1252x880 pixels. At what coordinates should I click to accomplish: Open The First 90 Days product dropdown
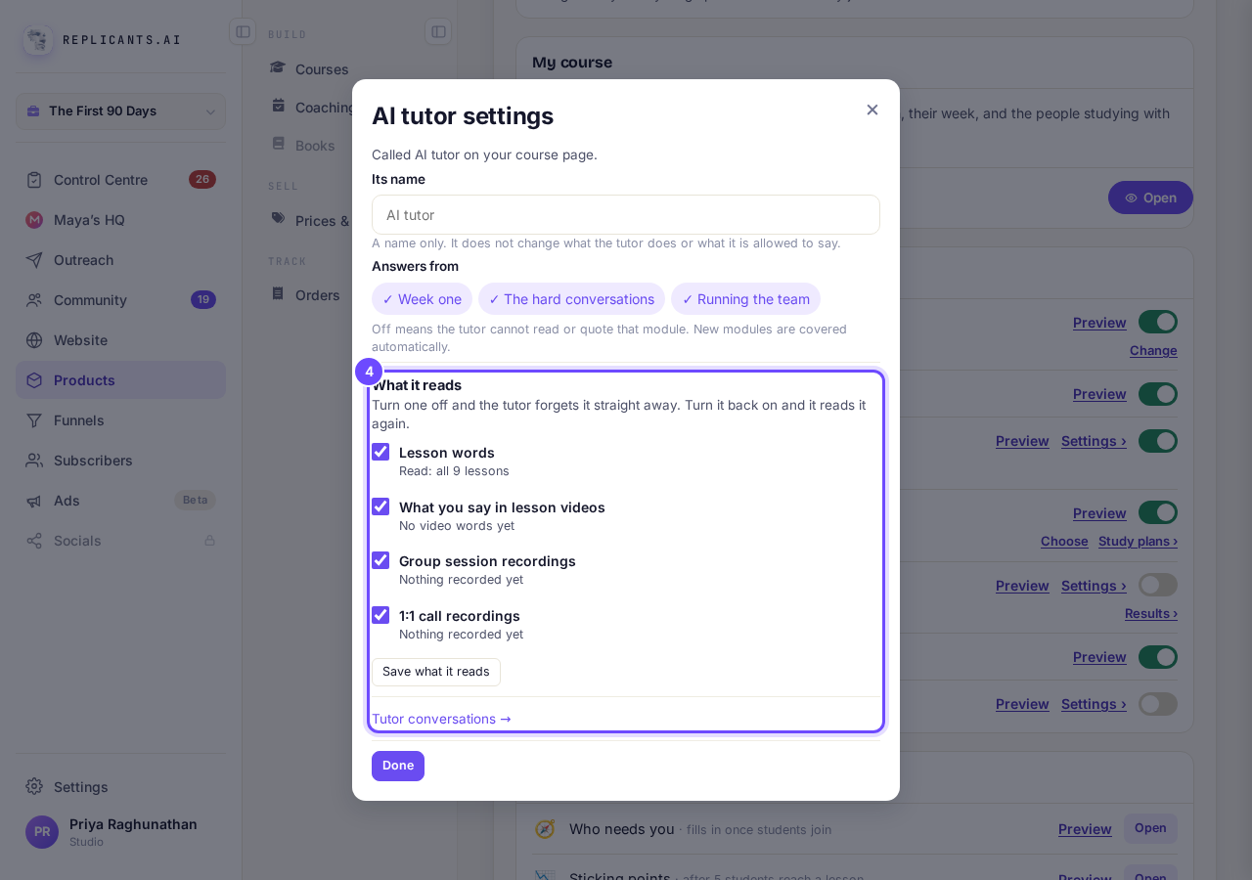pyautogui.click(x=120, y=111)
